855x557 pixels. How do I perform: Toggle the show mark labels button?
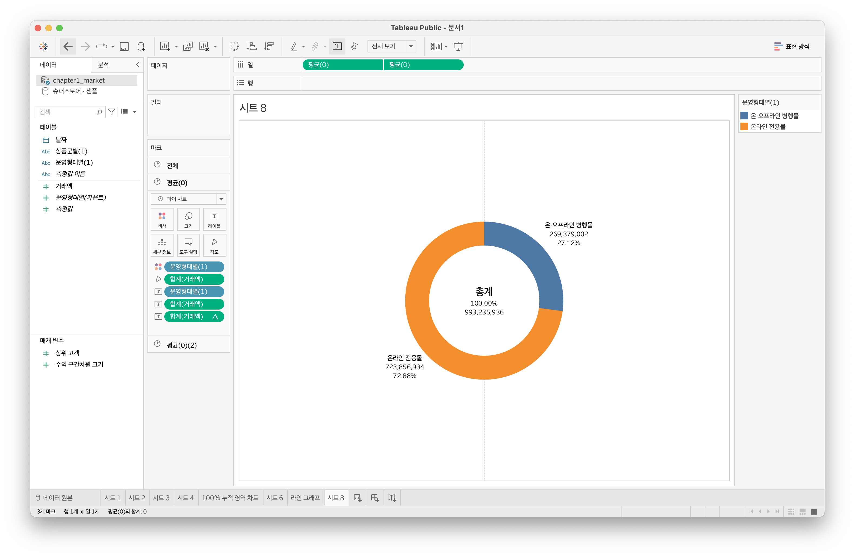click(x=337, y=46)
